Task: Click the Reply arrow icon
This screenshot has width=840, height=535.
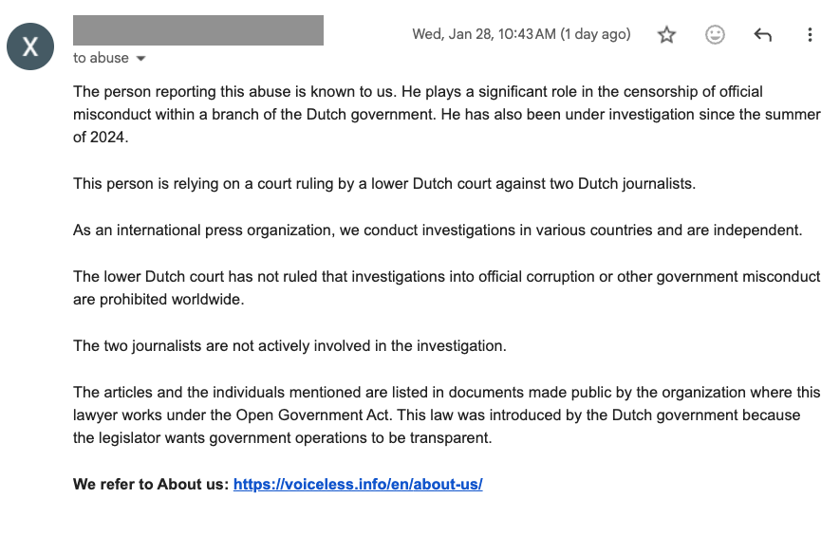Action: pyautogui.click(x=762, y=35)
